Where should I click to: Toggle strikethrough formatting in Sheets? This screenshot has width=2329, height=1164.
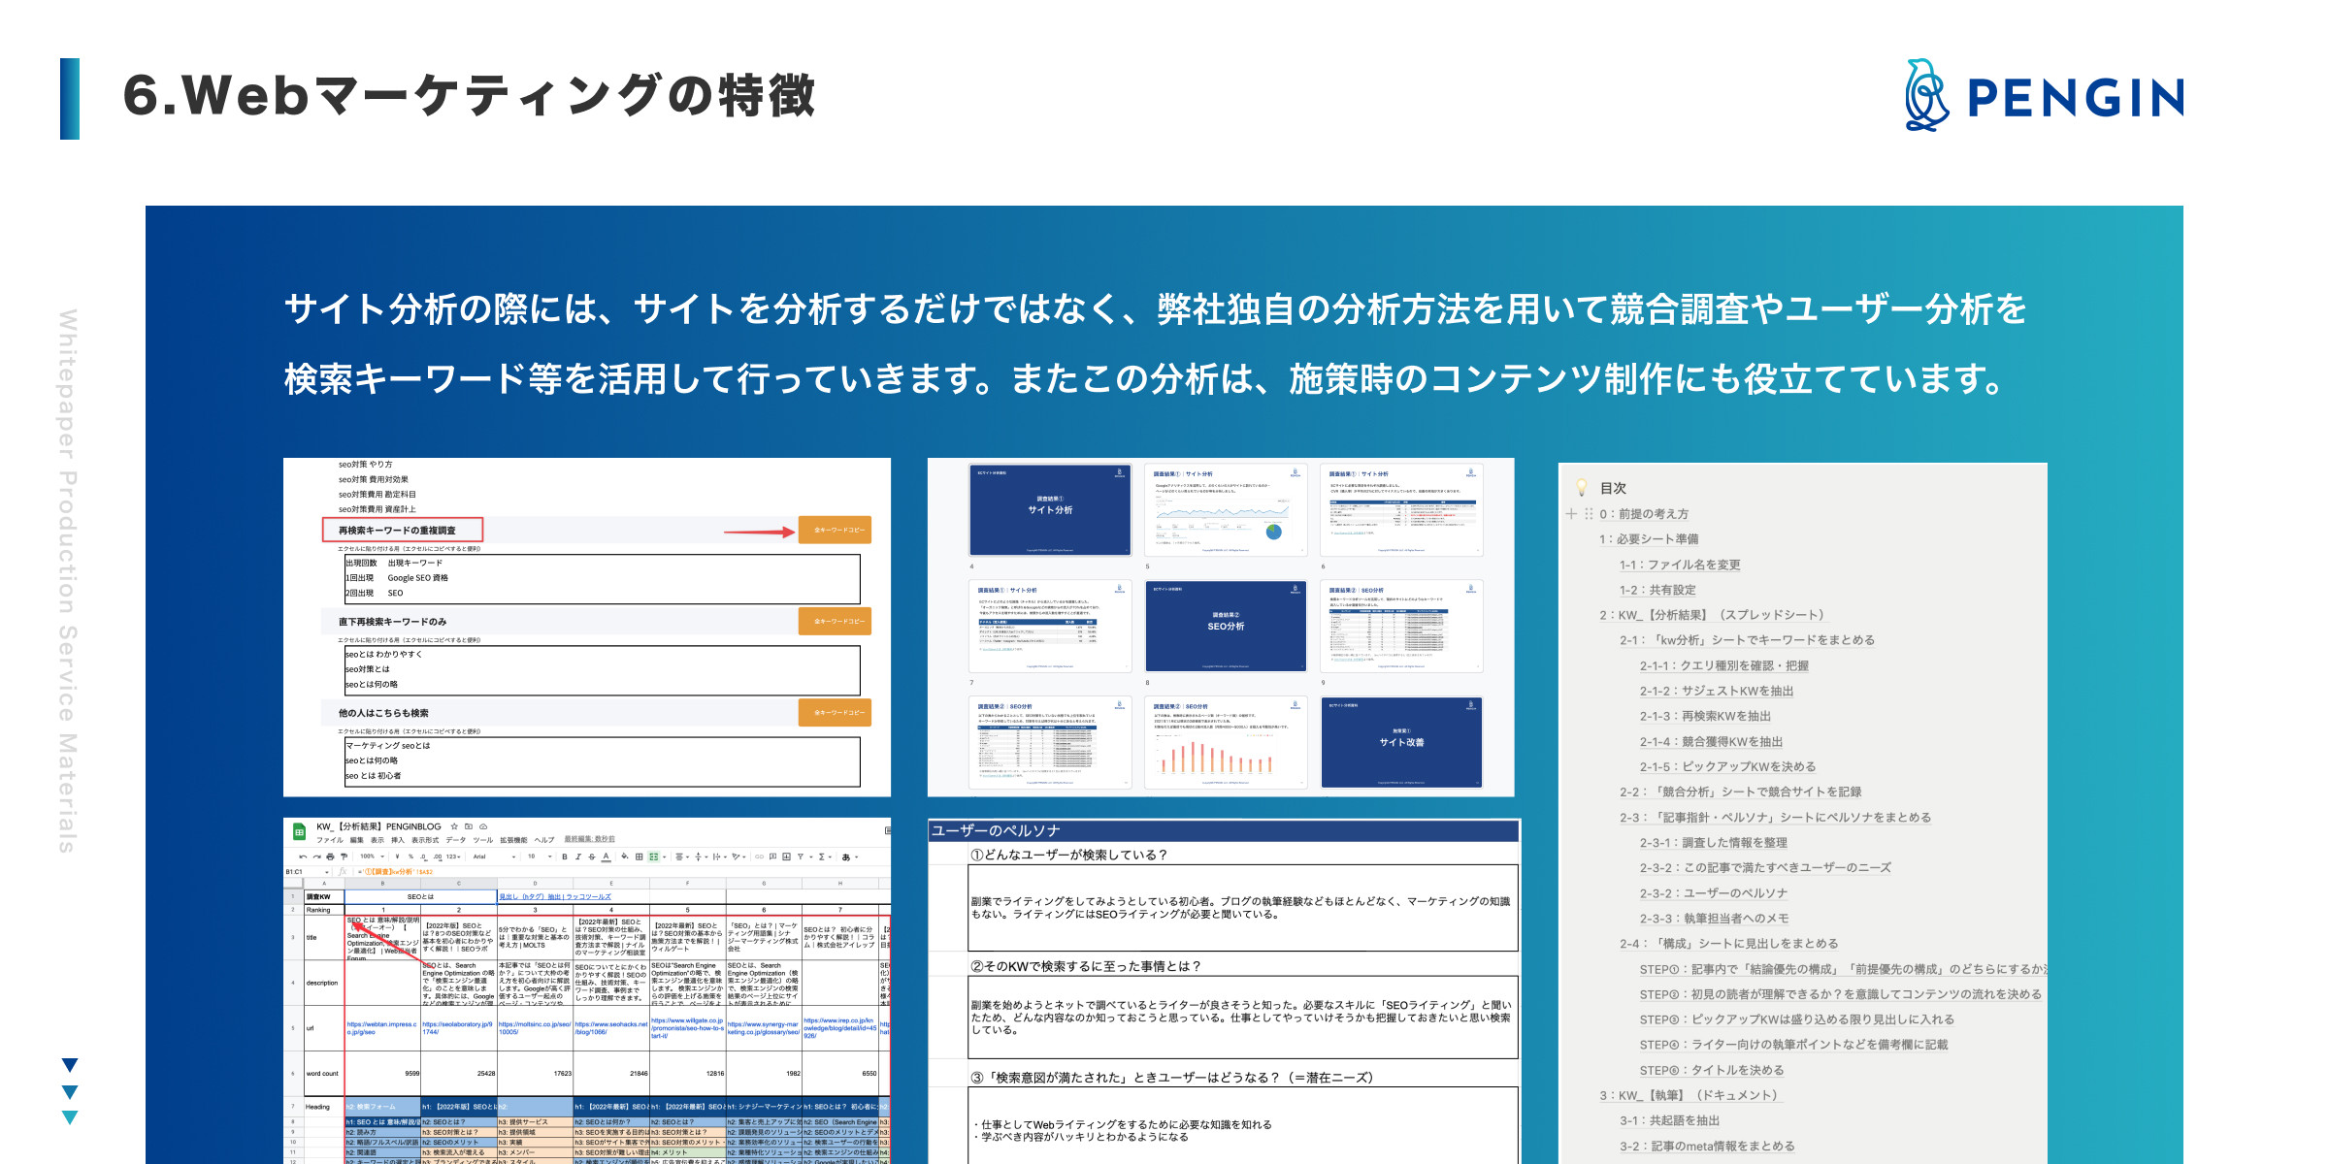[x=592, y=857]
